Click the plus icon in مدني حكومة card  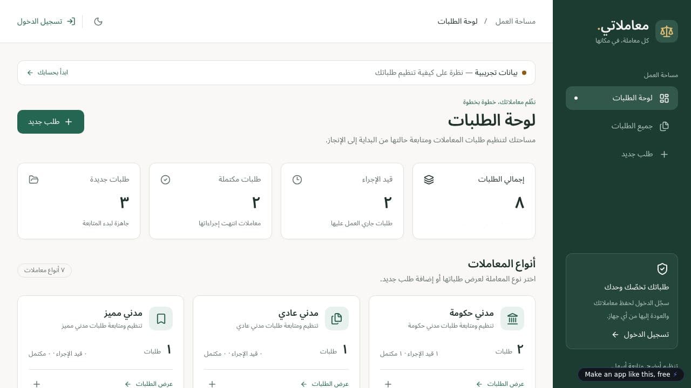pyautogui.click(x=388, y=384)
